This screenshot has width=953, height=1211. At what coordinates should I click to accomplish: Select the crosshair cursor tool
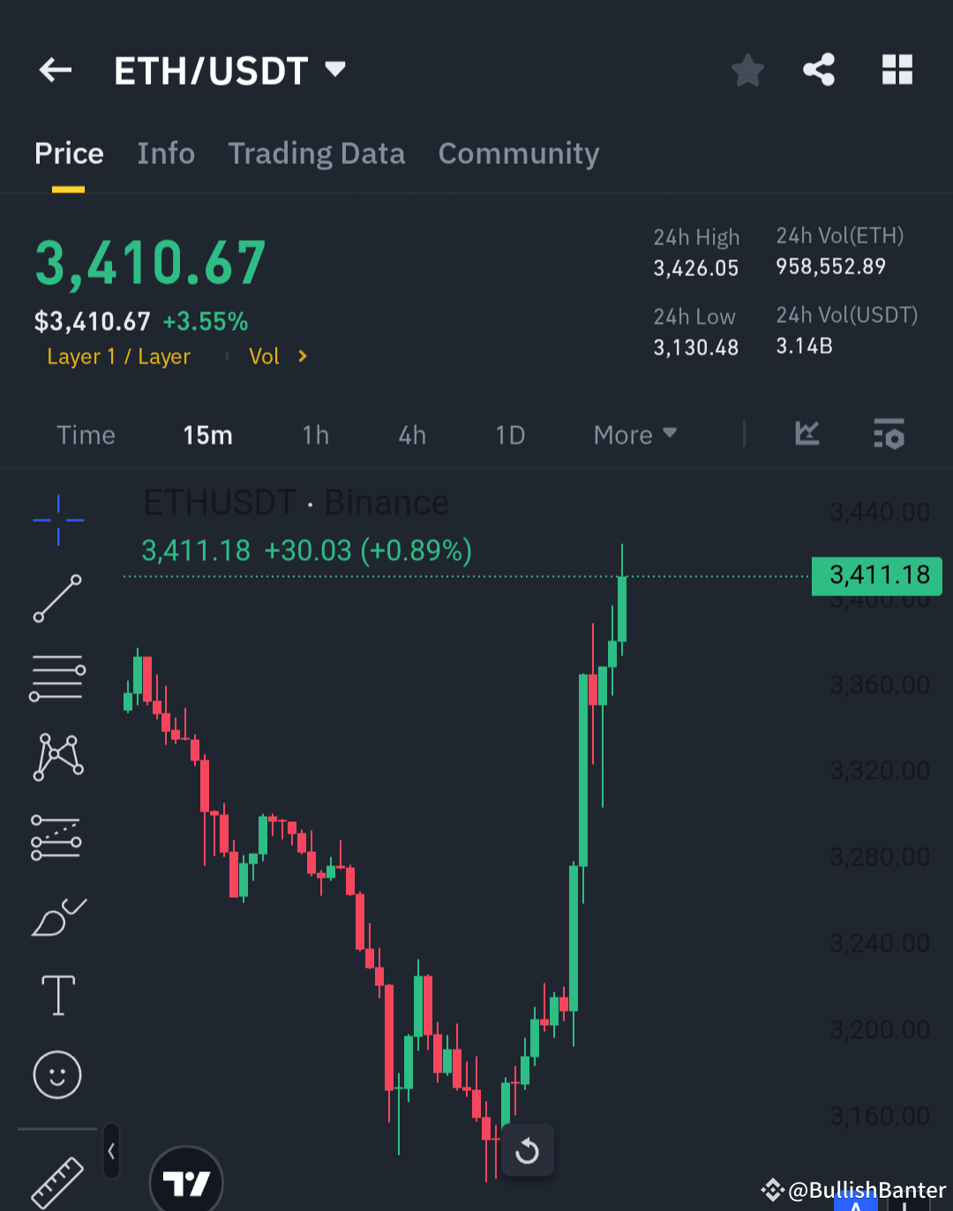click(57, 520)
